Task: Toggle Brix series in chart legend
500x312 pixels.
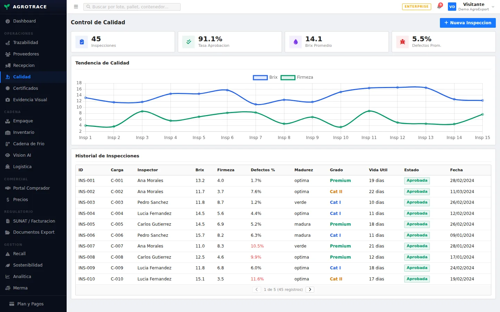Action: tap(265, 77)
